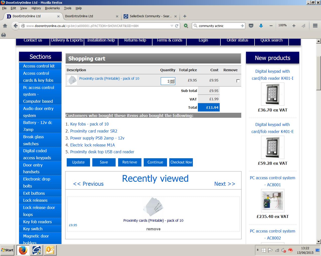Image resolution: width=321 pixels, height=256 pixels.
Task: Open Key fobs - pack of 10 link
Action: 89,124
